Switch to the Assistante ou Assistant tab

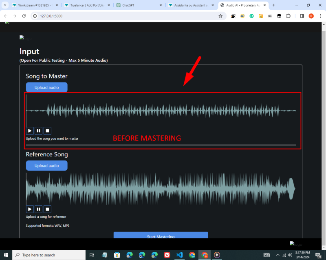[191, 5]
